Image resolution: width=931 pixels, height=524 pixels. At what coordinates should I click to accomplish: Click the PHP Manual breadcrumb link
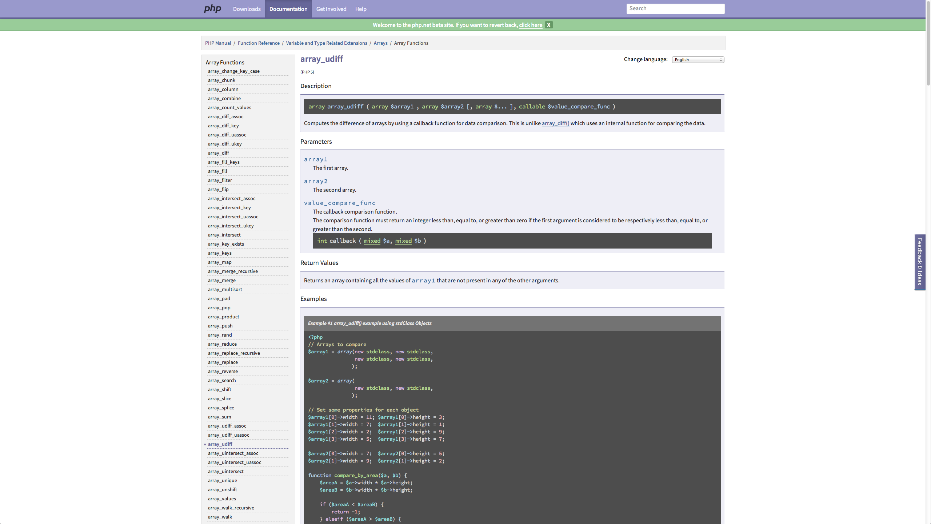[218, 43]
